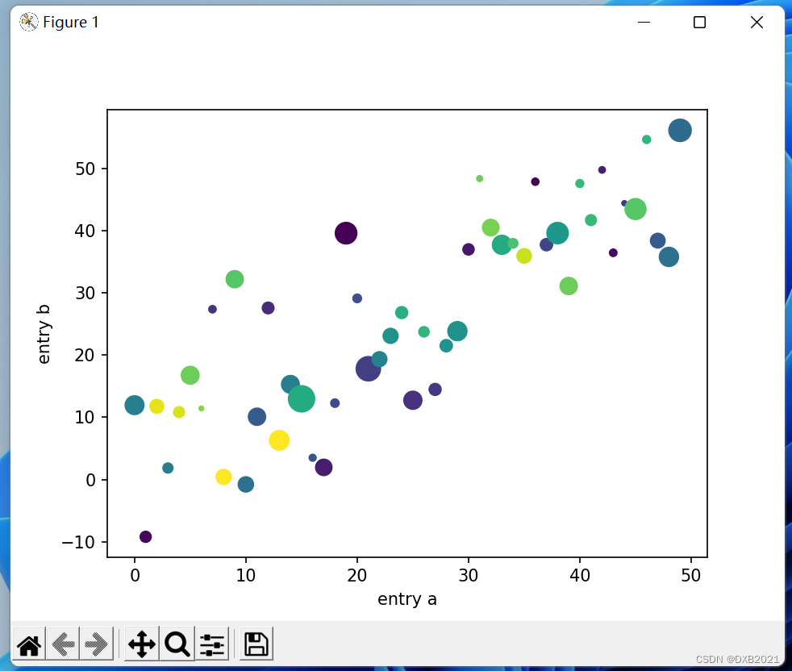Click the 'Figure 1' title text
The image size is (792, 671).
69,22
